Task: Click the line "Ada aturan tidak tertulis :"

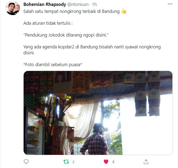Action: tap(48, 23)
